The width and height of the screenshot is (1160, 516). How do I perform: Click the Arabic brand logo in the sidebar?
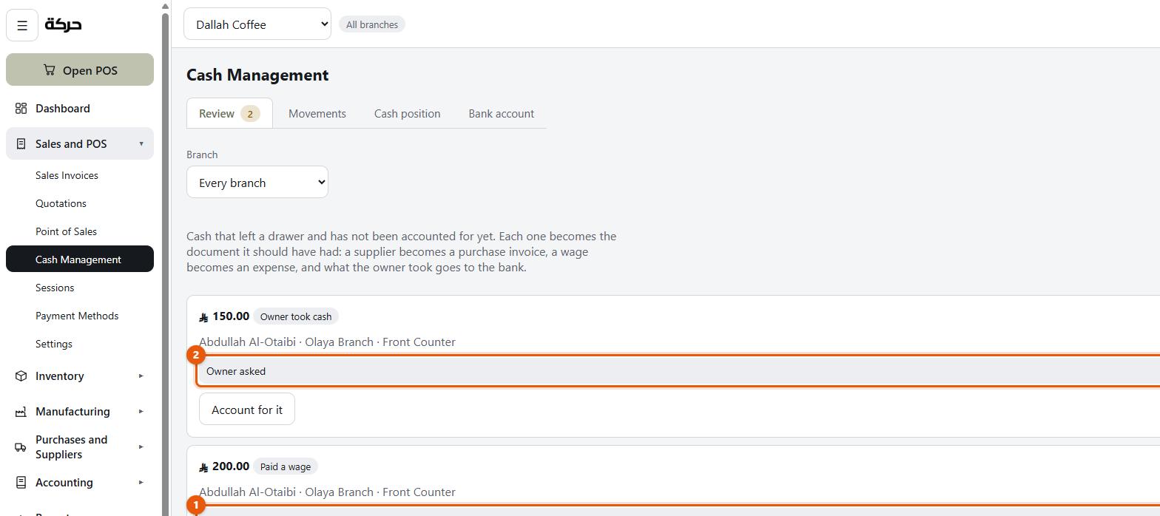(x=64, y=24)
